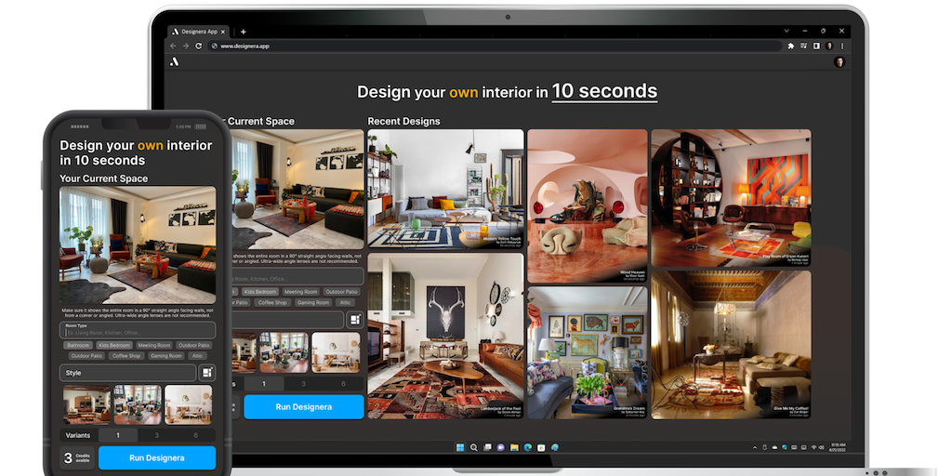Launch the Chat app from the taskbar

501,447
